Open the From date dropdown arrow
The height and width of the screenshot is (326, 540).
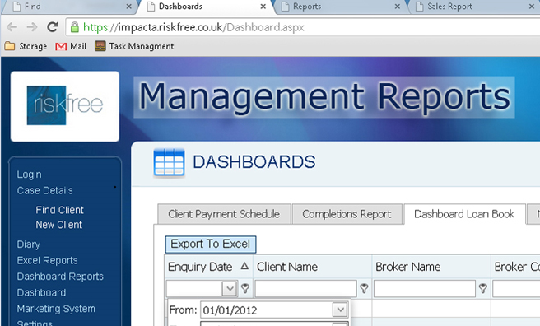tap(340, 310)
